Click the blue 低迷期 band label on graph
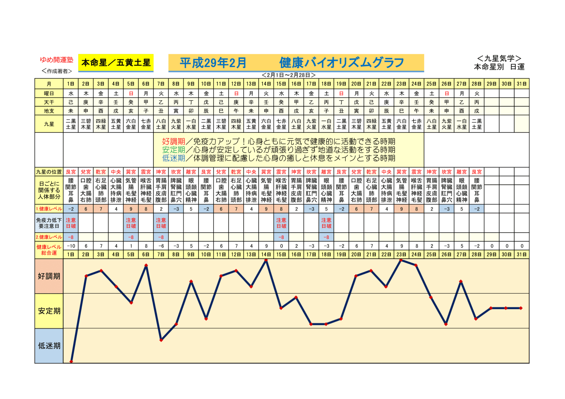Viewport: 565px width, 399px height. pos(49,346)
